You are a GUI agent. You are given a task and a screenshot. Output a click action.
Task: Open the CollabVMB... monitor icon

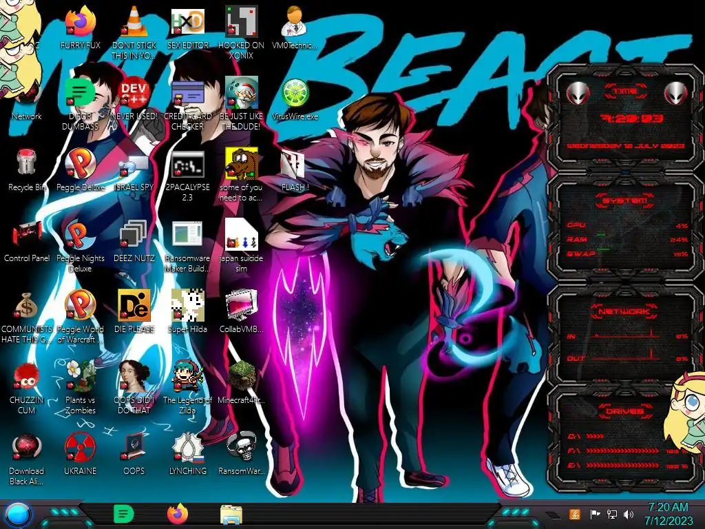tap(241, 305)
